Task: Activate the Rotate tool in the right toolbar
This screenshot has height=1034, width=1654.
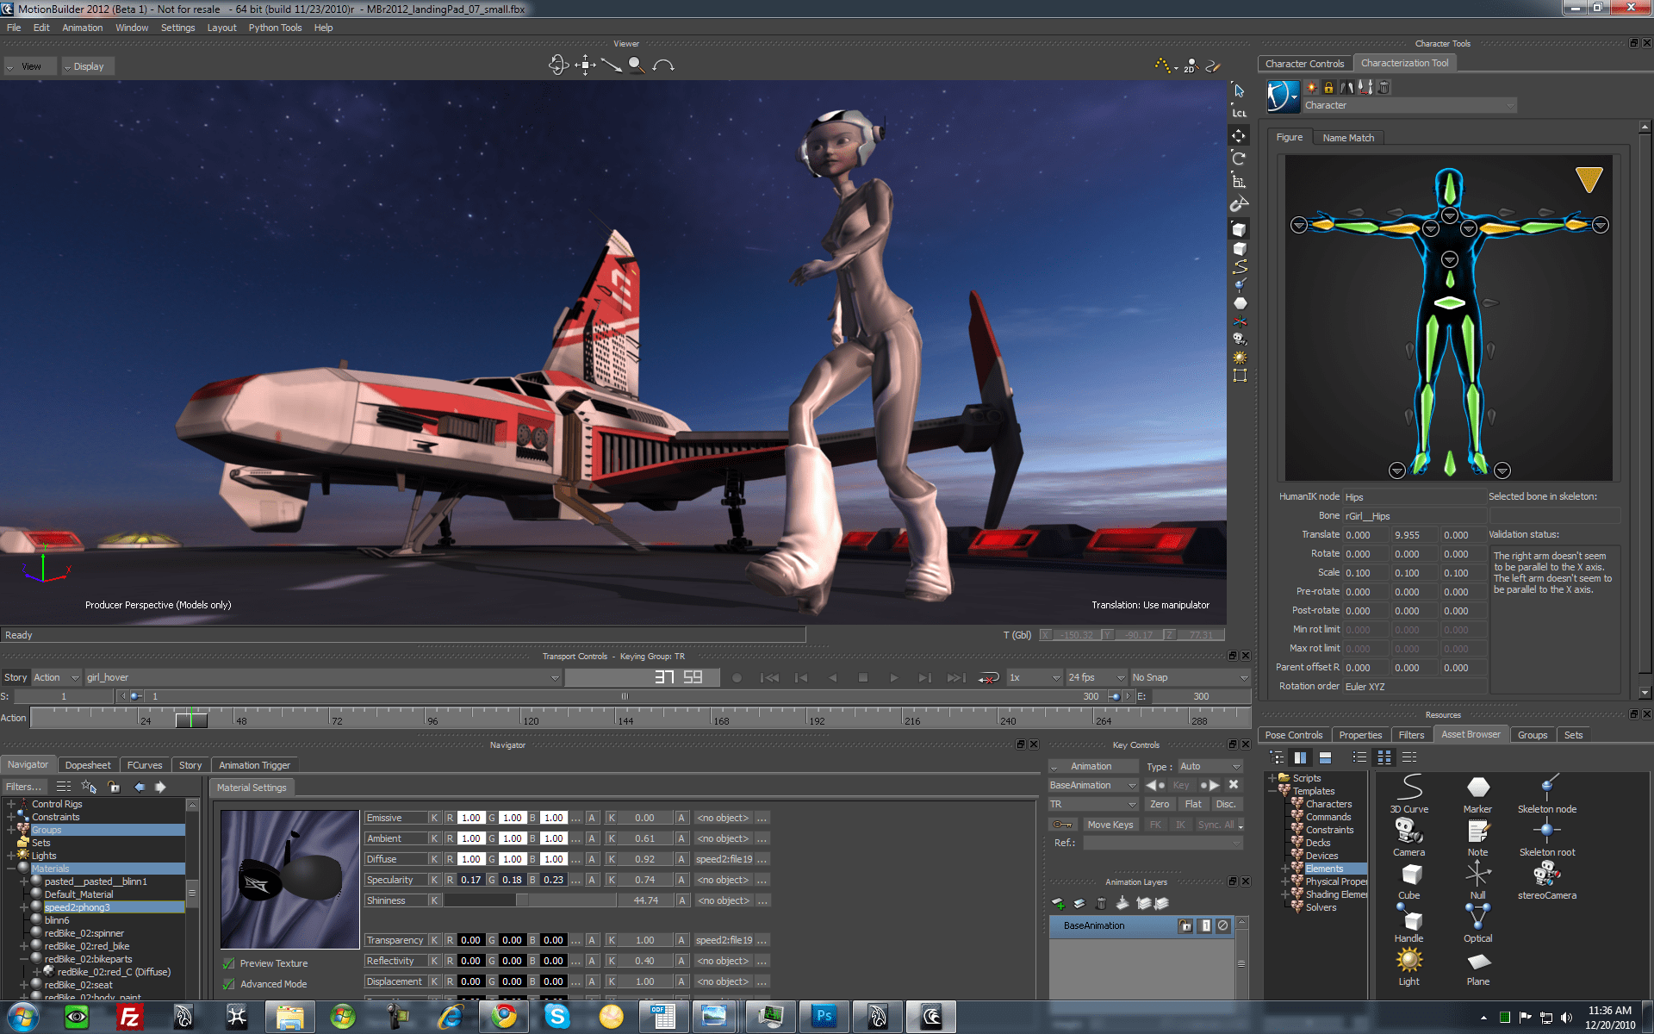Action: point(1239,159)
